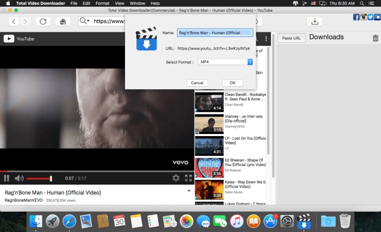The width and height of the screenshot is (381, 232).
Task: Click the Name text field in dialog
Action: 215,33
